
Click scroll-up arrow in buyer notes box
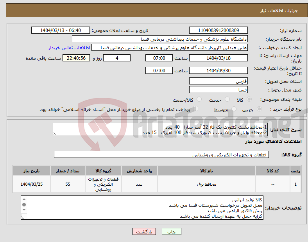(24, 199)
